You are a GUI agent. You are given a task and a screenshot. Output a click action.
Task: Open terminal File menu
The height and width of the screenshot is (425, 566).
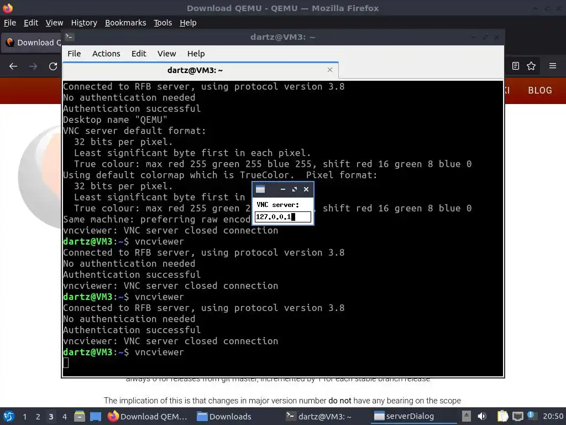(74, 54)
